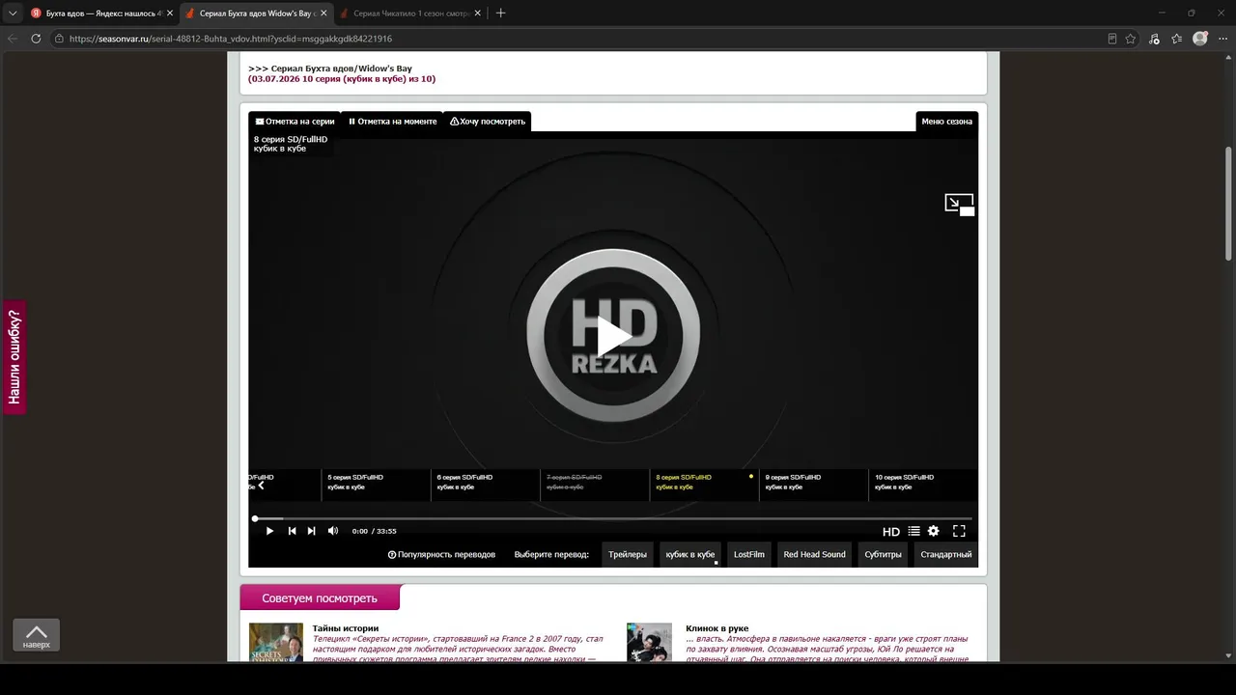This screenshot has width=1236, height=695.
Task: Open the browser menu three-dots icon
Action: point(1222,39)
